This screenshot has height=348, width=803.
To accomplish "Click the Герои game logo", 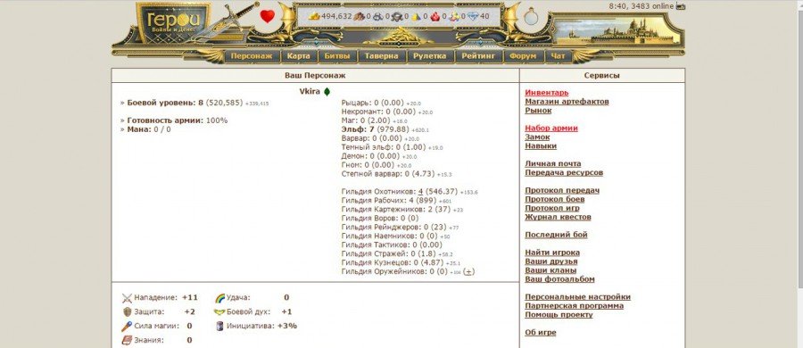I will (174, 22).
